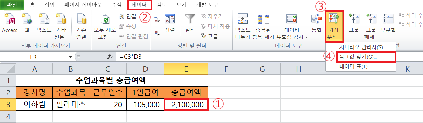
Task: Select the cell containing 필라테스
Action: 70,104
